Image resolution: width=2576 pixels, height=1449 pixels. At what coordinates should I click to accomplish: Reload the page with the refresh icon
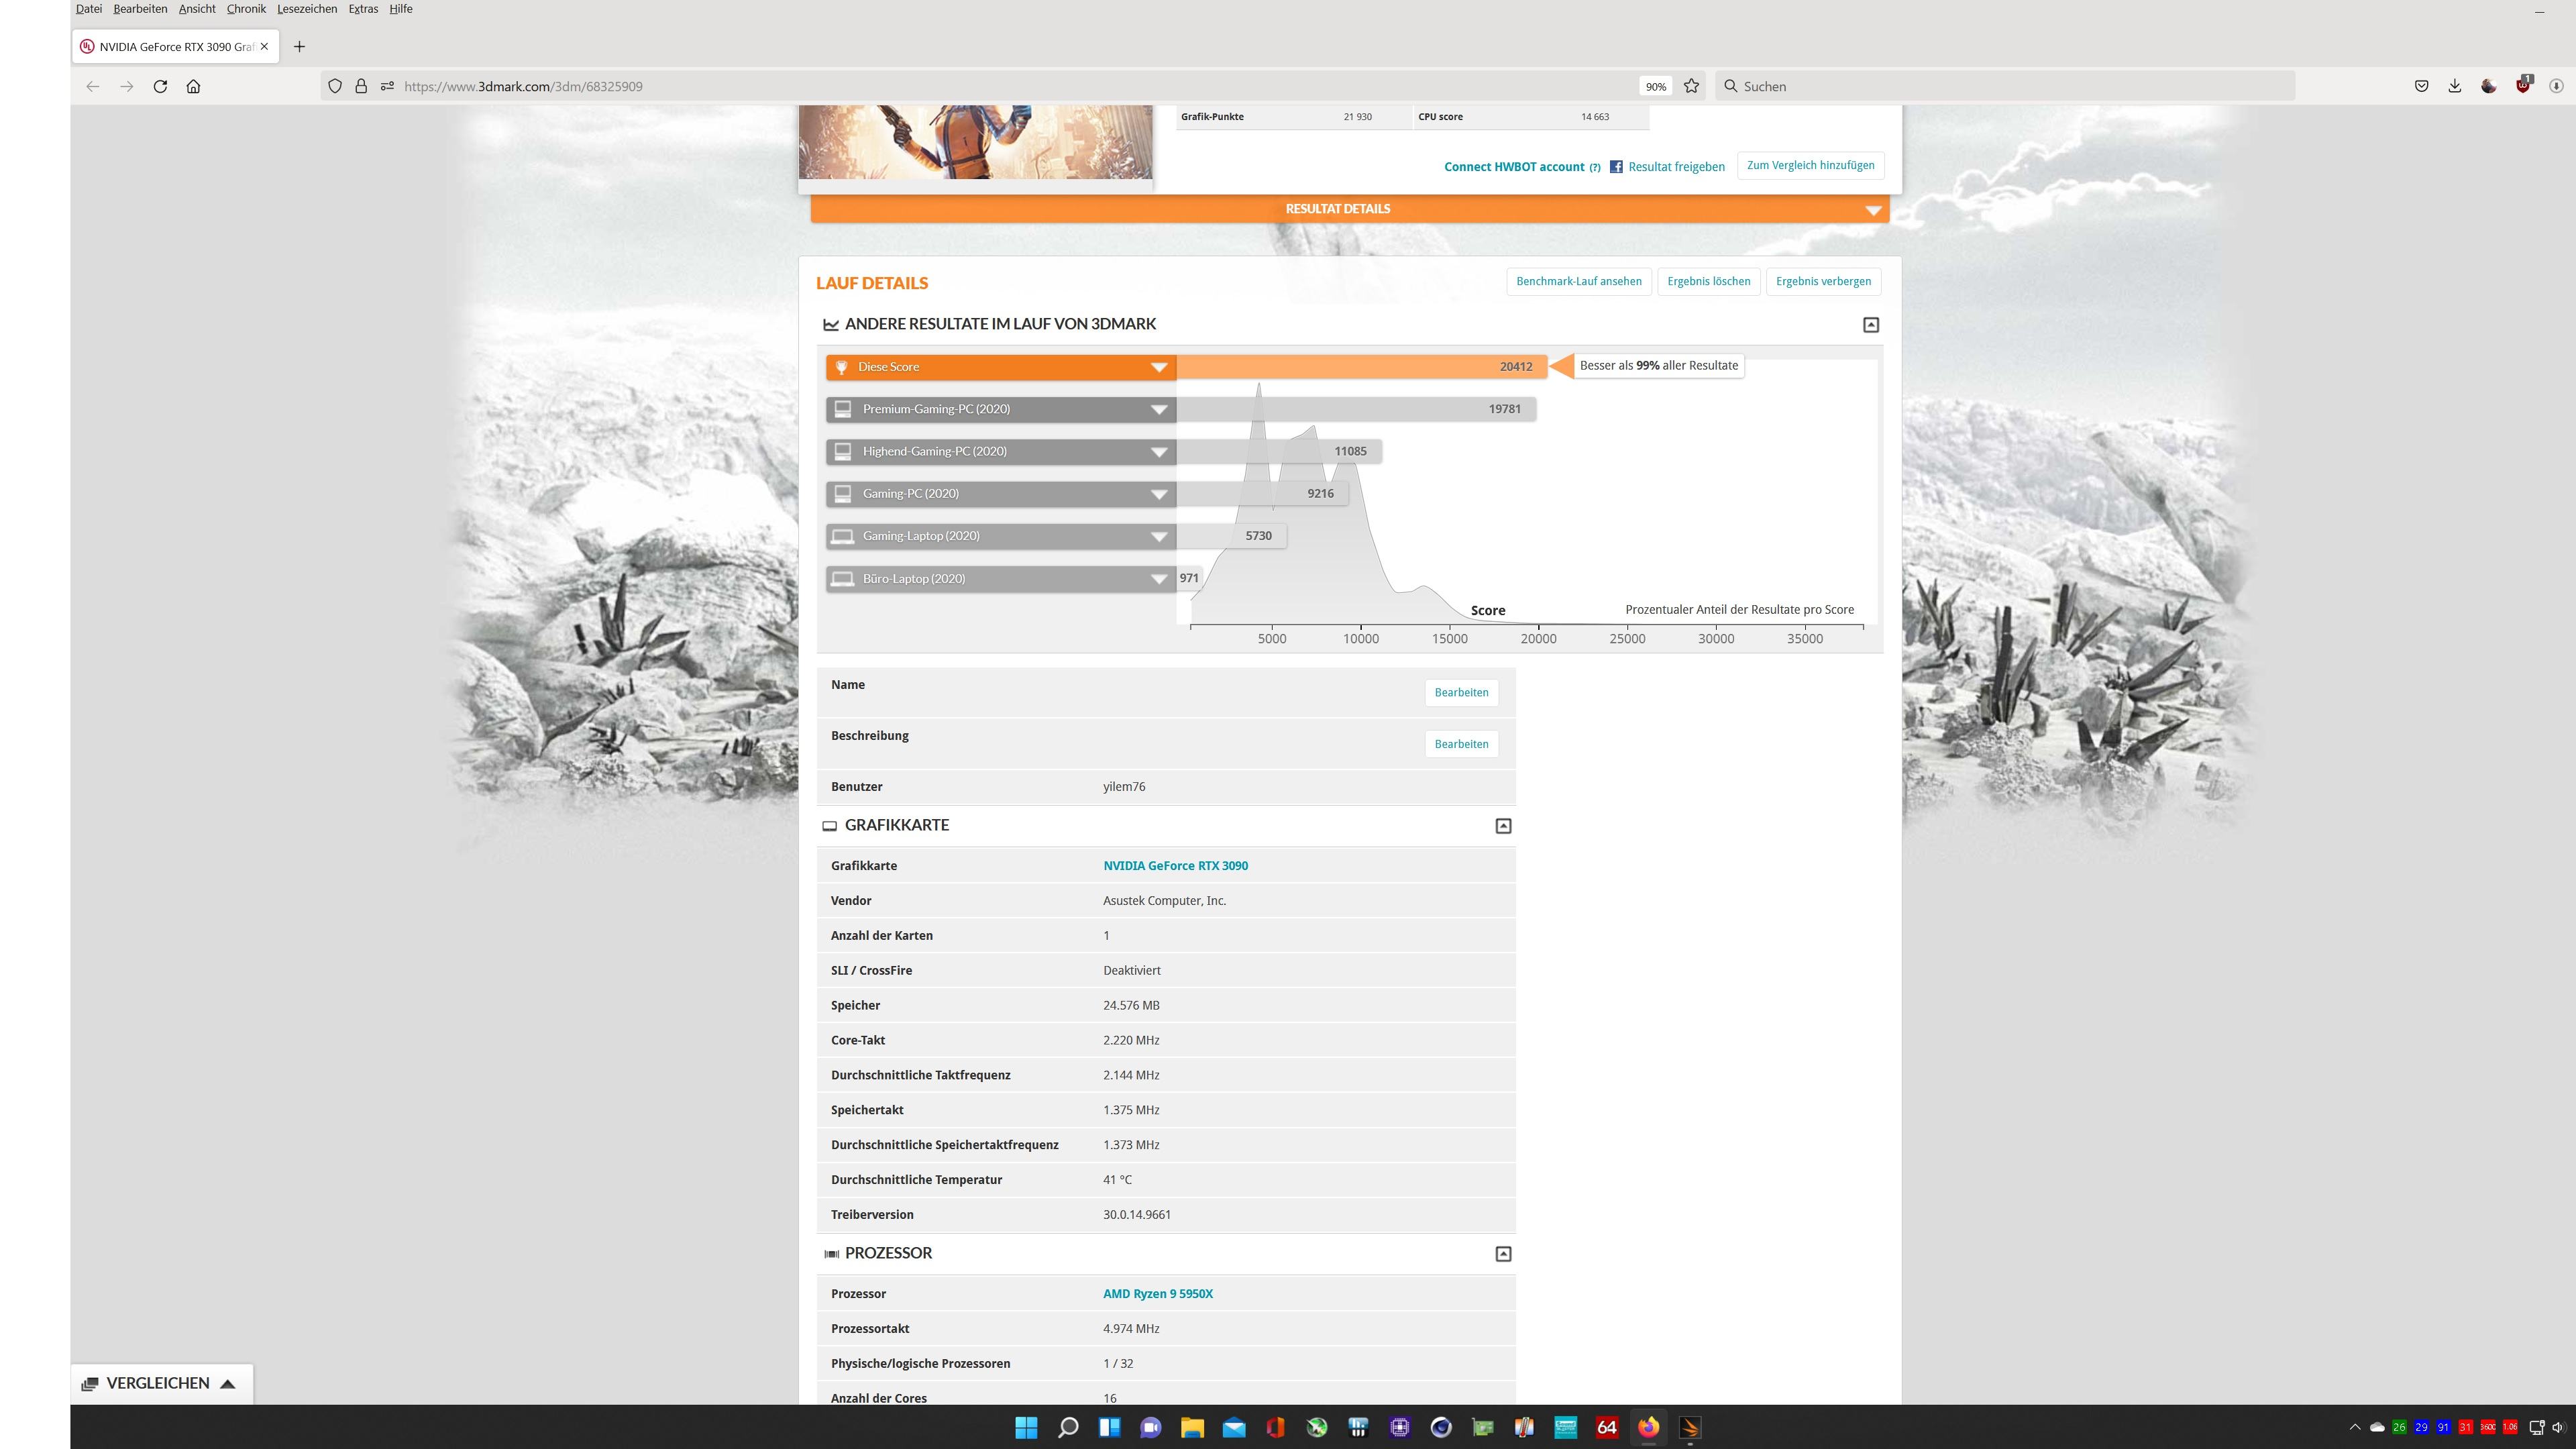point(160,86)
